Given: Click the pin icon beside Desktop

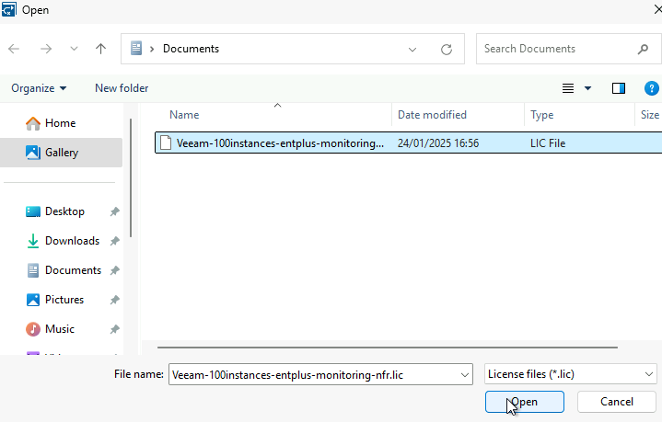Looking at the screenshot, I should click(x=114, y=211).
